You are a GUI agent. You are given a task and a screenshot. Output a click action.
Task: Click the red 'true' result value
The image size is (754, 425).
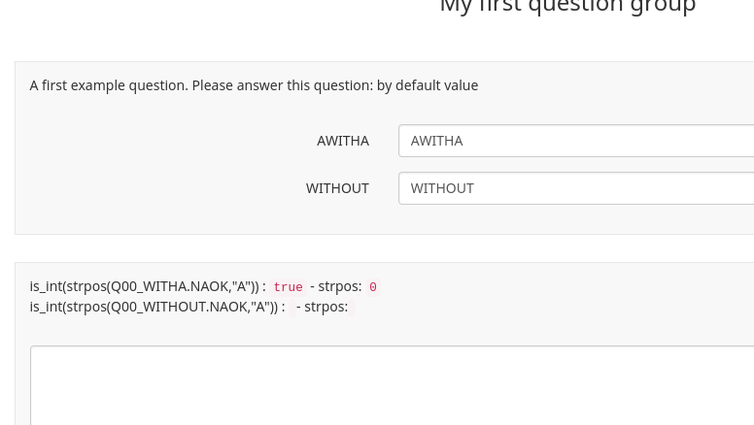click(x=288, y=287)
